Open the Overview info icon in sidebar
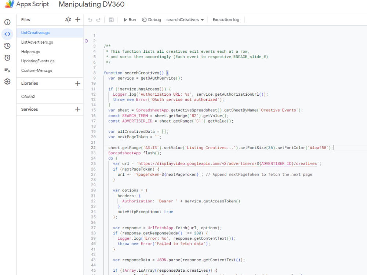The width and height of the screenshot is (367, 275). (7, 22)
